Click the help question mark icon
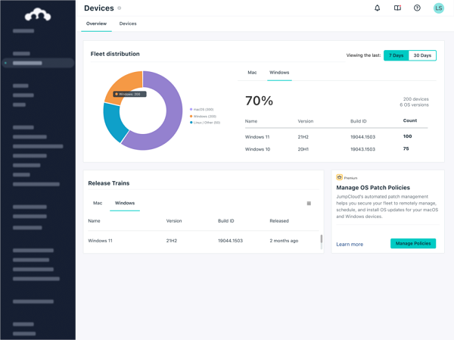 click(417, 8)
